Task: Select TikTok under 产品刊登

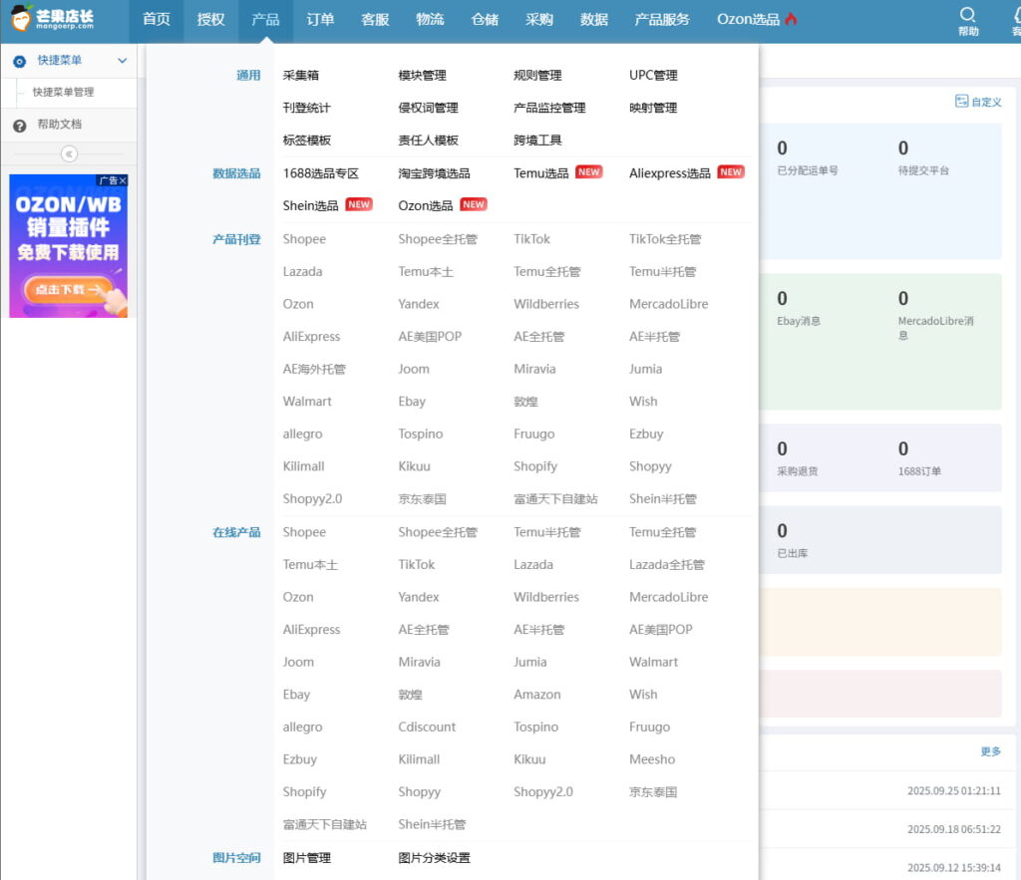Action: pyautogui.click(x=531, y=239)
